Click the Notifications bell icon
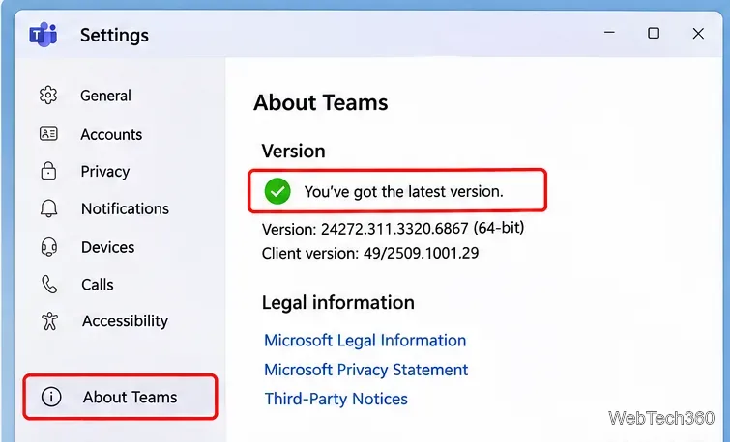The image size is (730, 442). click(x=49, y=208)
